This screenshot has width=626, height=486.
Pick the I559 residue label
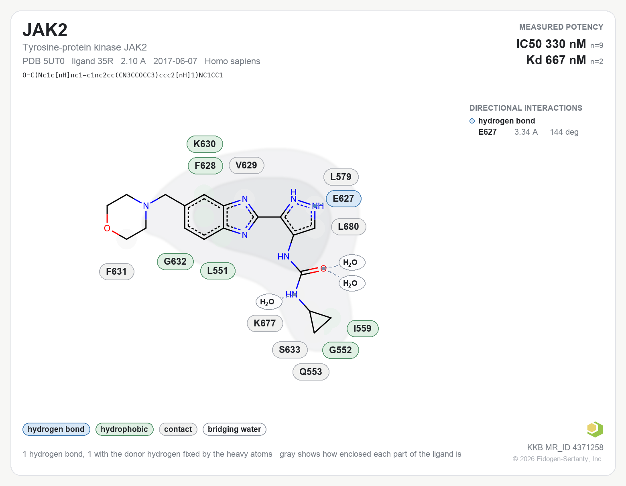coord(362,328)
